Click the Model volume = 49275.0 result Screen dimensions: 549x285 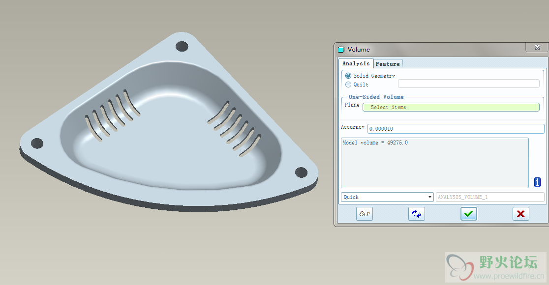click(x=375, y=142)
